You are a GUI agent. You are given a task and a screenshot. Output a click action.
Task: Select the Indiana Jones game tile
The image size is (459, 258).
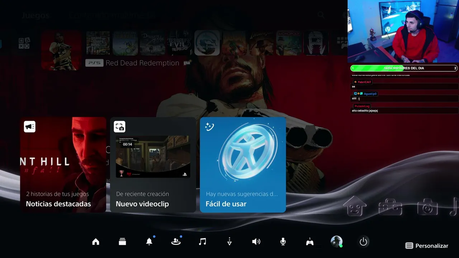click(261, 43)
